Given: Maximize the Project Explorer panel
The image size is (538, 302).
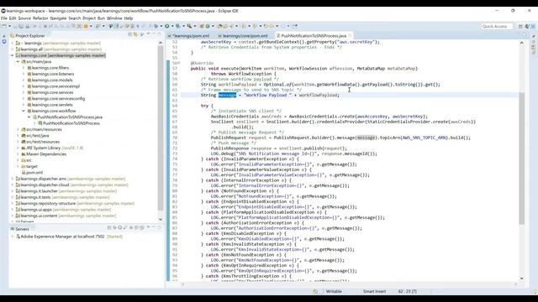Looking at the screenshot, I should [x=160, y=34].
